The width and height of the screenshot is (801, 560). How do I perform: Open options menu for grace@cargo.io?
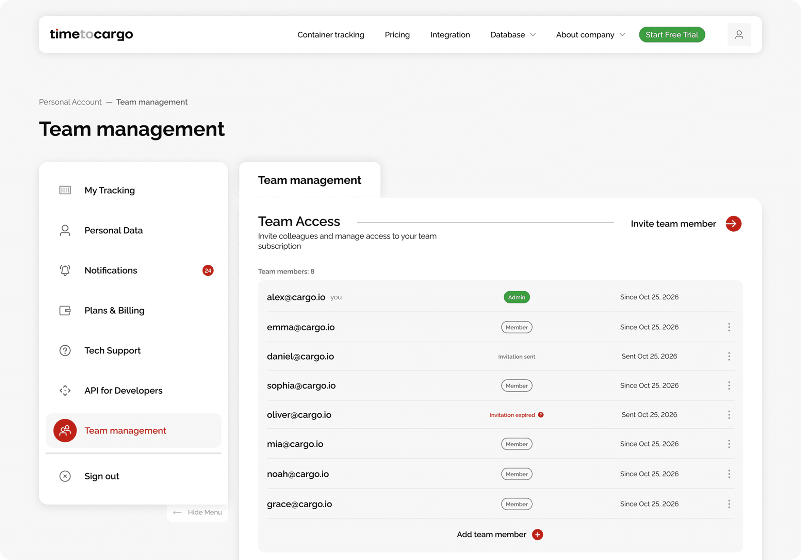729,504
